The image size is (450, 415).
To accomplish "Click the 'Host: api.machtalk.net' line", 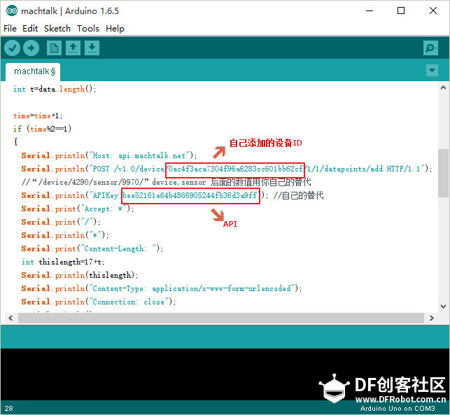I will pos(109,155).
